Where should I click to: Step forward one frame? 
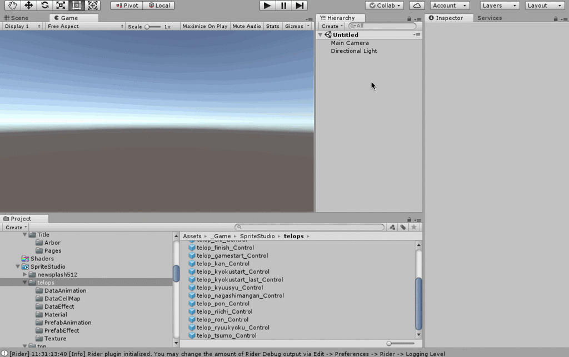pyautogui.click(x=300, y=6)
